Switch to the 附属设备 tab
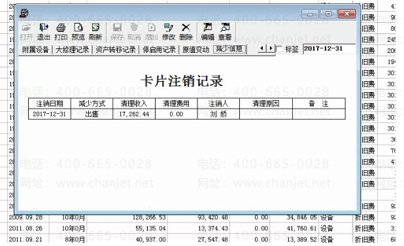Viewport: 404px width, 246px height. coord(35,50)
